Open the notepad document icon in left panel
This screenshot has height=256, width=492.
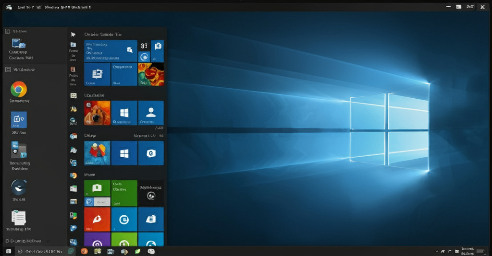point(19,218)
